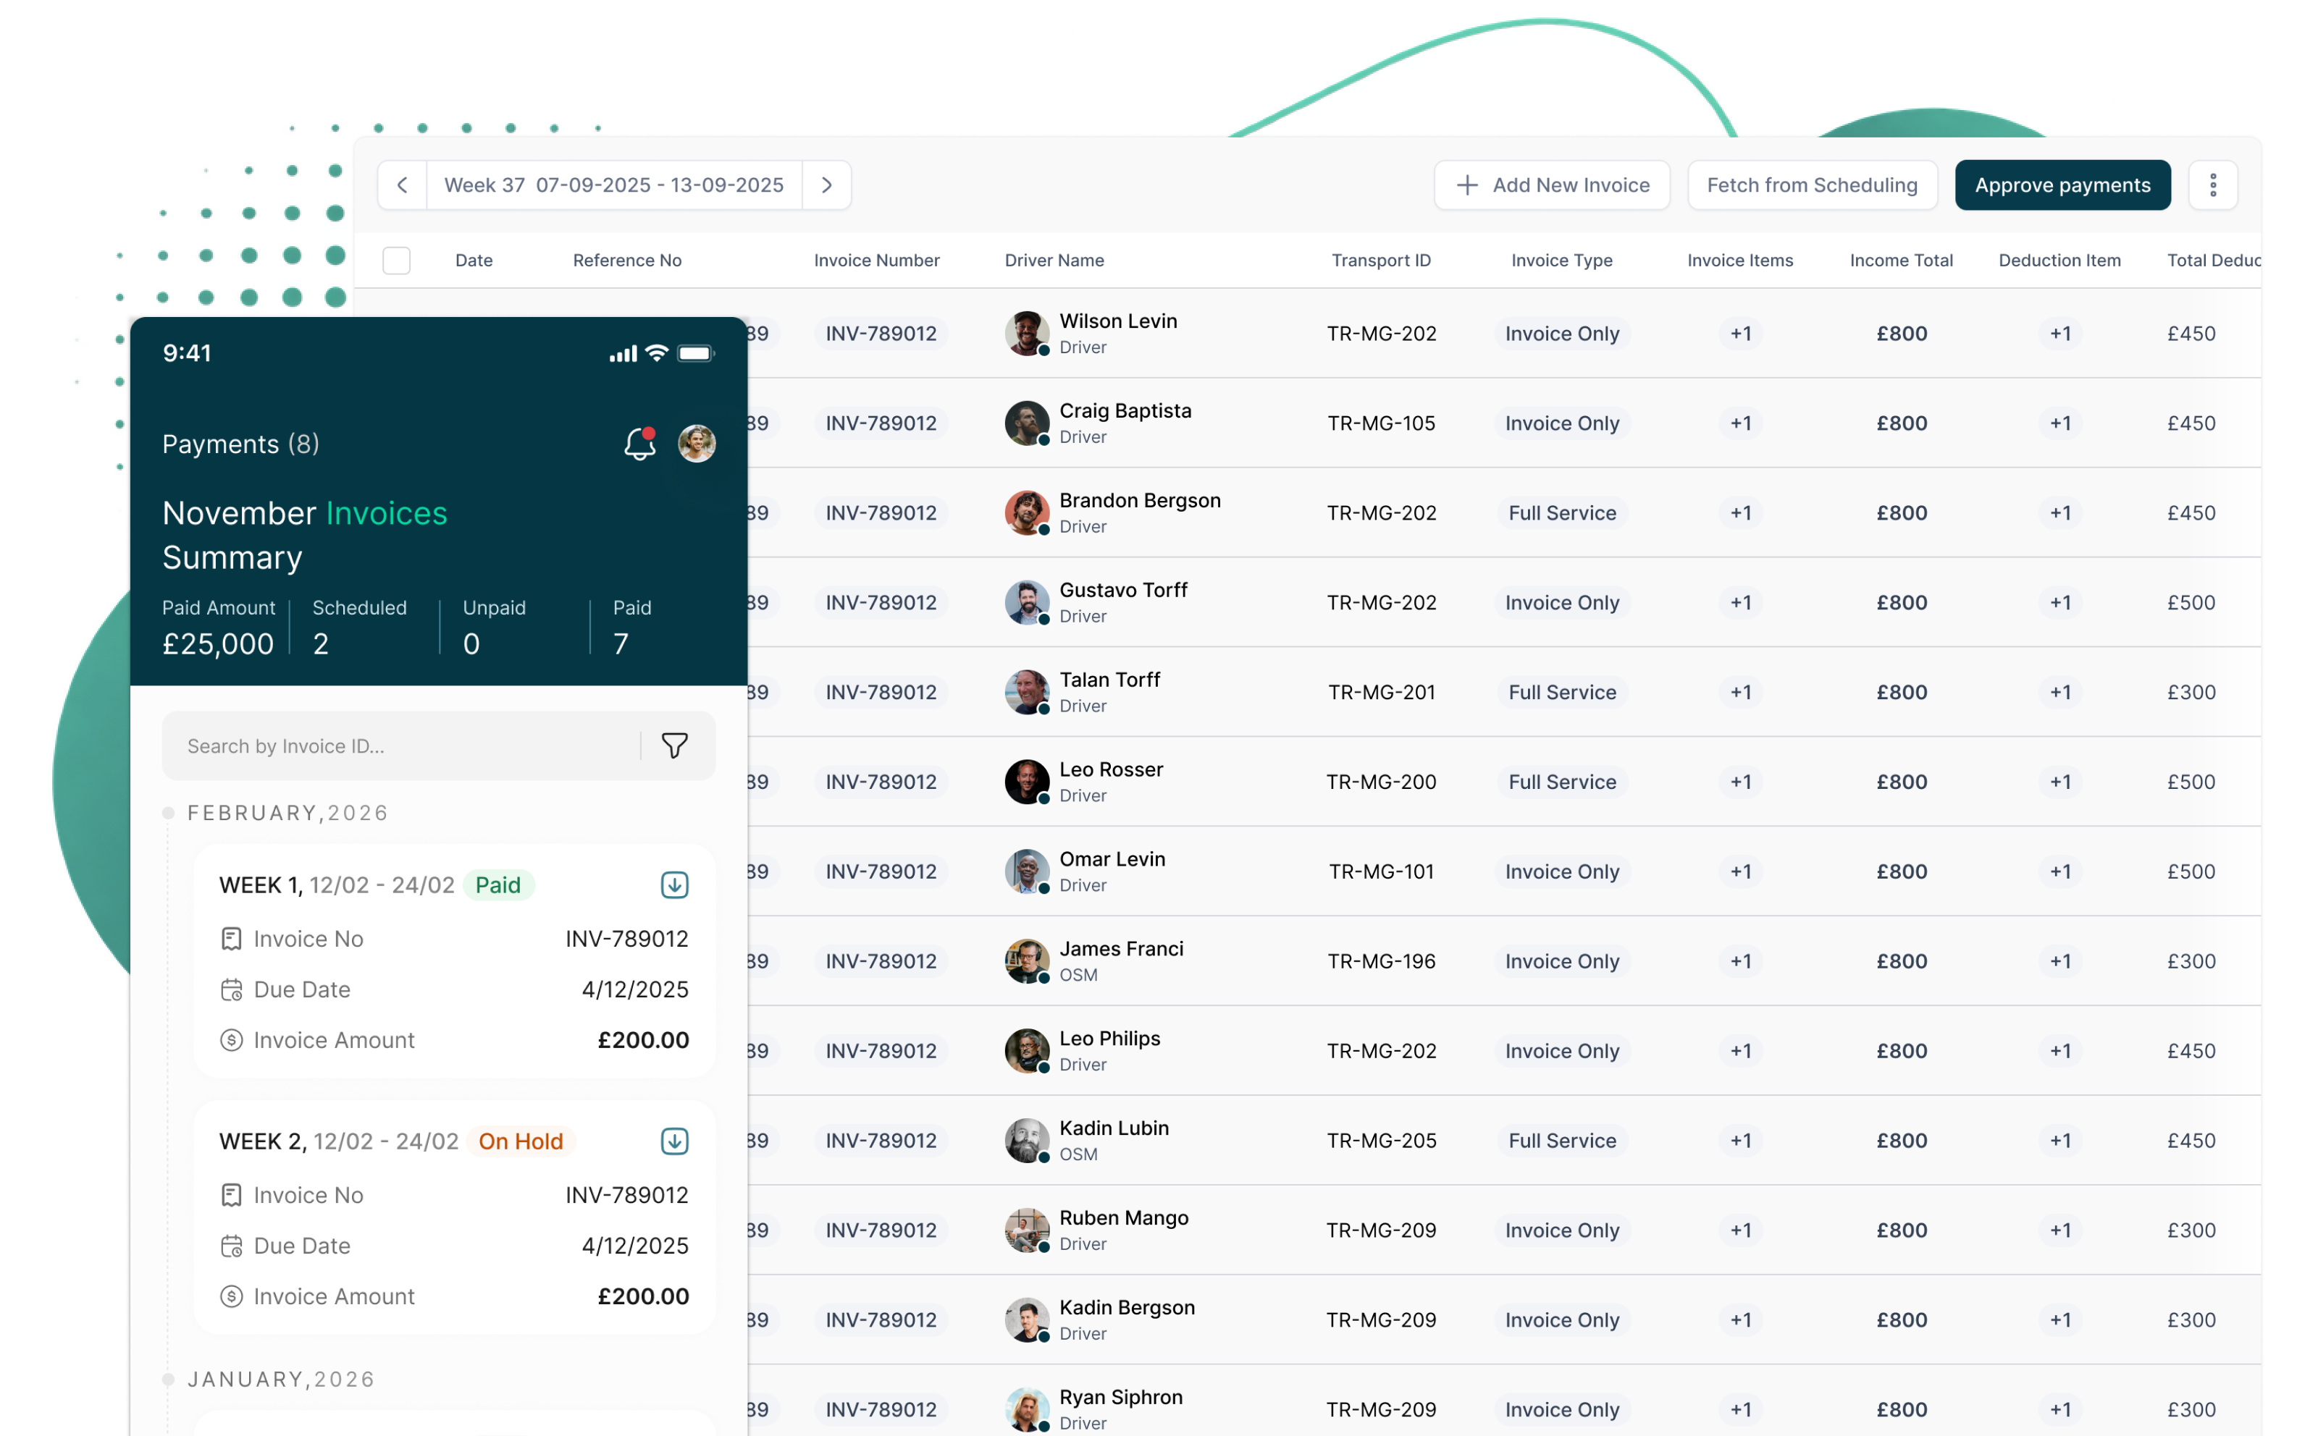Select all rows with the header checkbox
The image size is (2297, 1436).
pos(396,261)
